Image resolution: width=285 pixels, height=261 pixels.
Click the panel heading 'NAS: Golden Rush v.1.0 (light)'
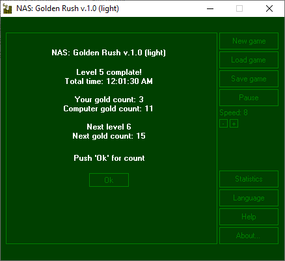click(109, 53)
